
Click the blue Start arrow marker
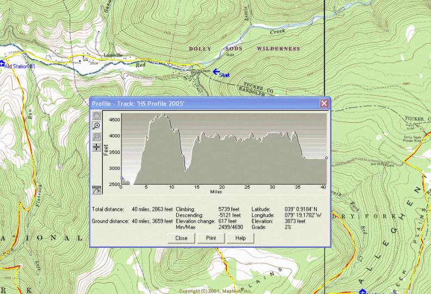click(x=216, y=72)
